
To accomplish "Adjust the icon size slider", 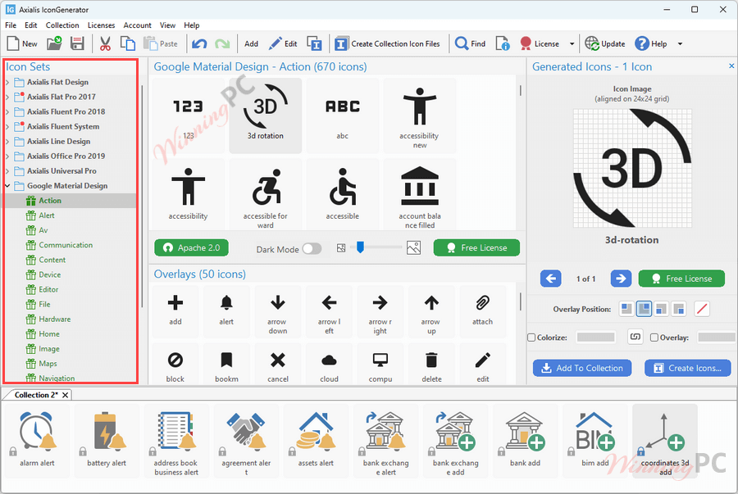I will pyautogui.click(x=360, y=247).
